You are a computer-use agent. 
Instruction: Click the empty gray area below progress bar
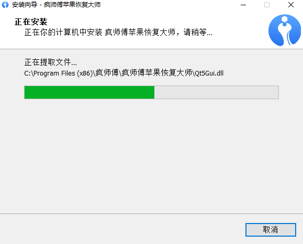pos(152,155)
